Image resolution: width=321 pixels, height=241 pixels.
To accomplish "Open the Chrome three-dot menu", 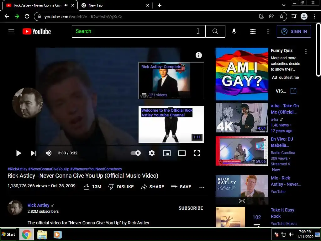I will 314,16.
